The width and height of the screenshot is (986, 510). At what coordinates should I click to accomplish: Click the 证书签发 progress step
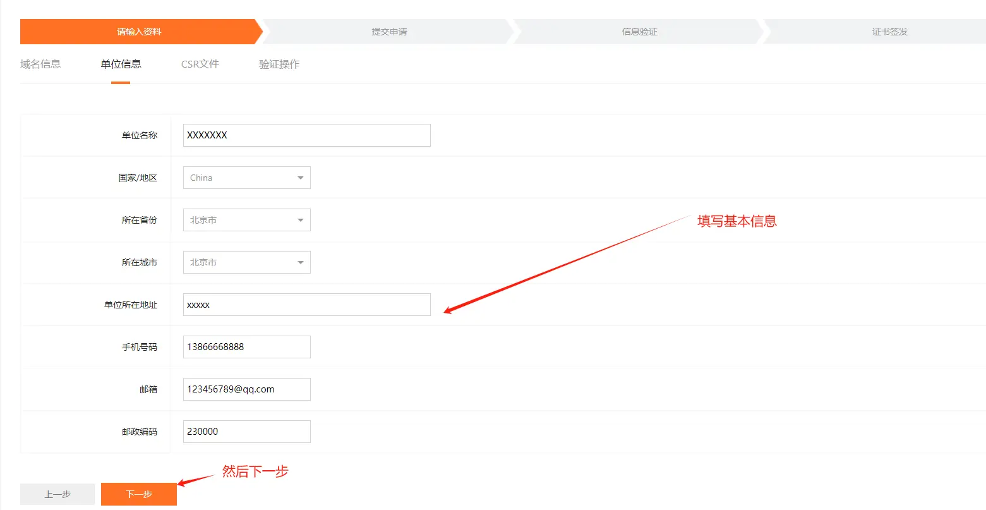[889, 32]
